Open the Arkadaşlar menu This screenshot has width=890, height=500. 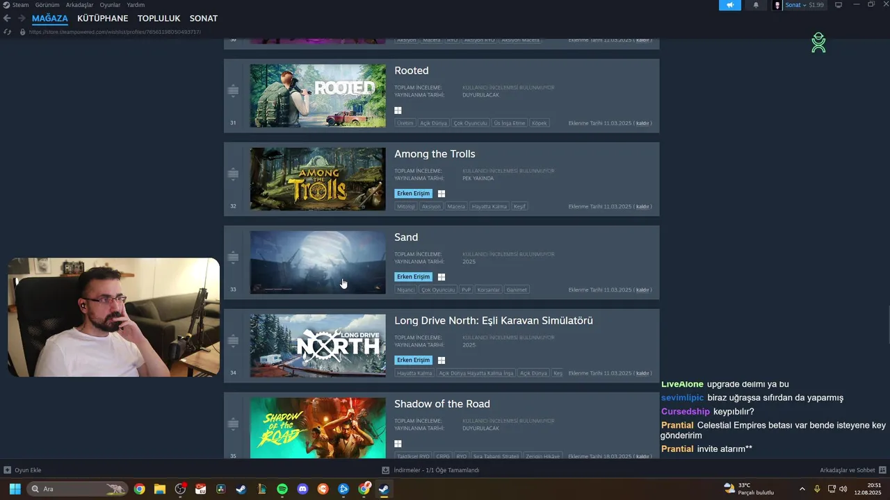[79, 5]
